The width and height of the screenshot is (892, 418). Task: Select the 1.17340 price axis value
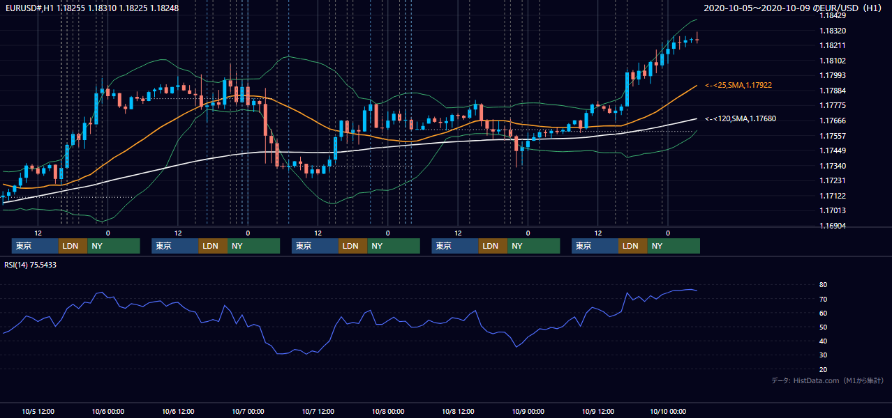point(832,166)
